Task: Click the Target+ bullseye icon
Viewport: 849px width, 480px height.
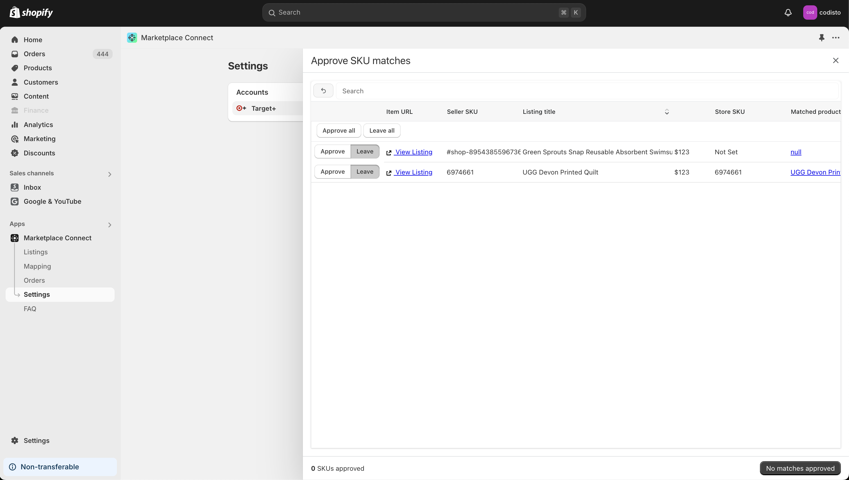Action: [x=241, y=108]
